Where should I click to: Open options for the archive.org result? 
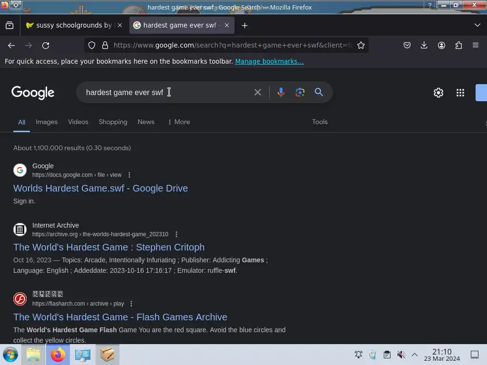(x=176, y=234)
